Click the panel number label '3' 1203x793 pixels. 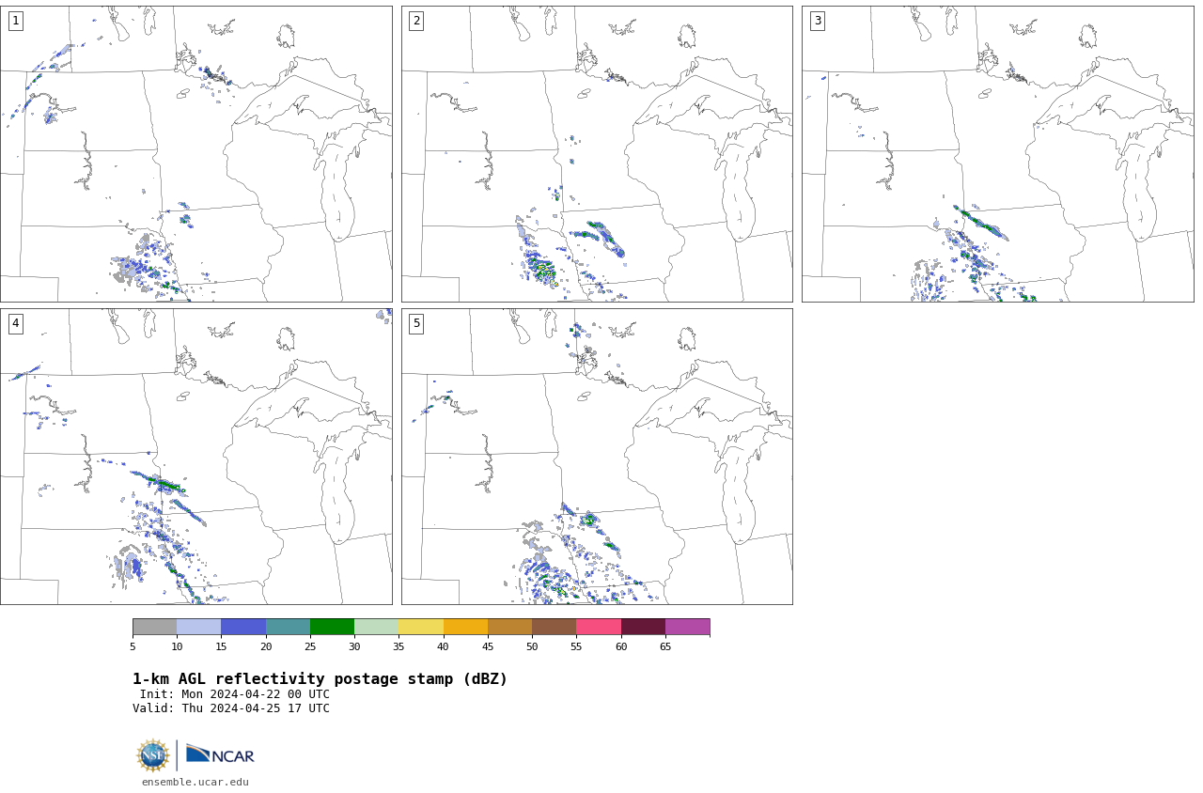[817, 21]
